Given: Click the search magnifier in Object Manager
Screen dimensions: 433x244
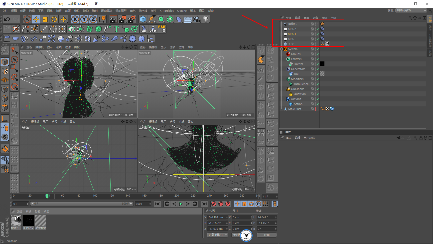Looking at the screenshot, I should click(x=410, y=18).
